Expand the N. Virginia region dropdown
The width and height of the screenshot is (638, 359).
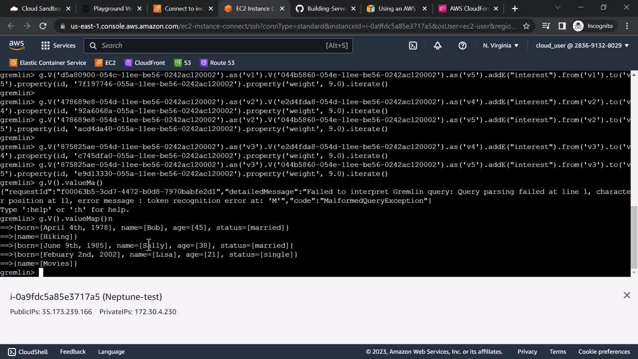coord(500,45)
